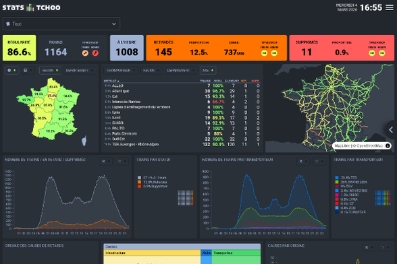This screenshot has height=264, width=397.
Task: Click first yellow trend arrow in Supprimés card
Action: [371, 53]
